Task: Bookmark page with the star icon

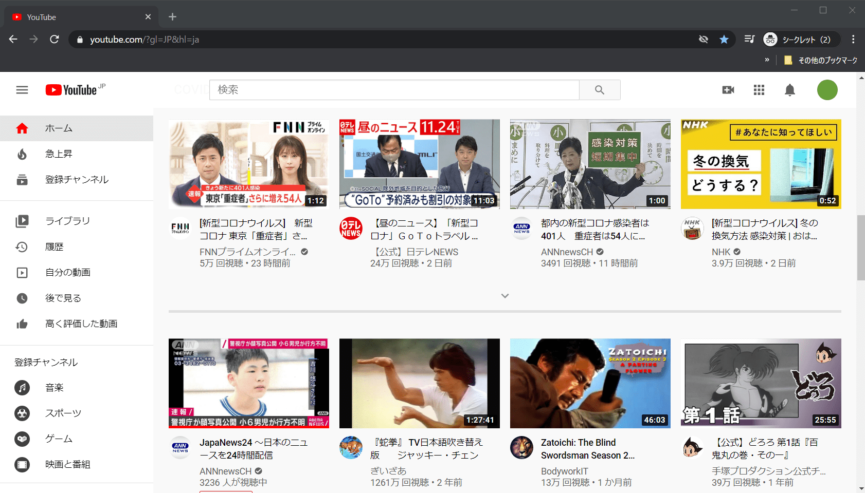Action: click(724, 40)
